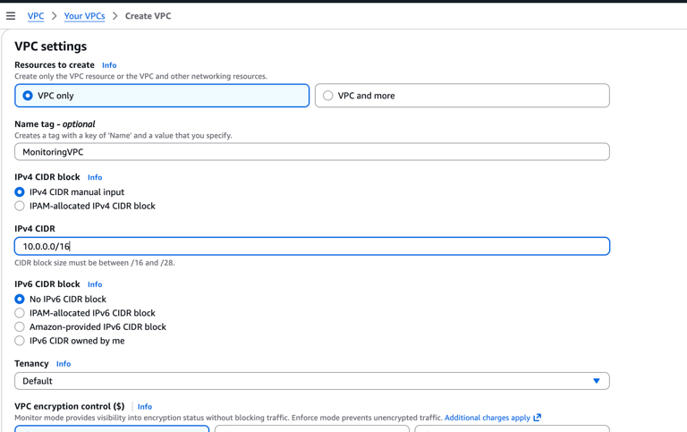Click the IPv4 CIDR text field
This screenshot has height=432, width=687.
tap(311, 246)
